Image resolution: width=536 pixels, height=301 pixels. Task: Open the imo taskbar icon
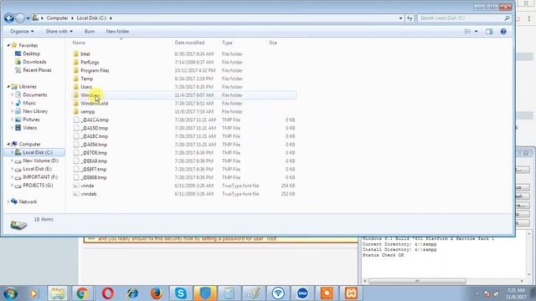coord(302,293)
